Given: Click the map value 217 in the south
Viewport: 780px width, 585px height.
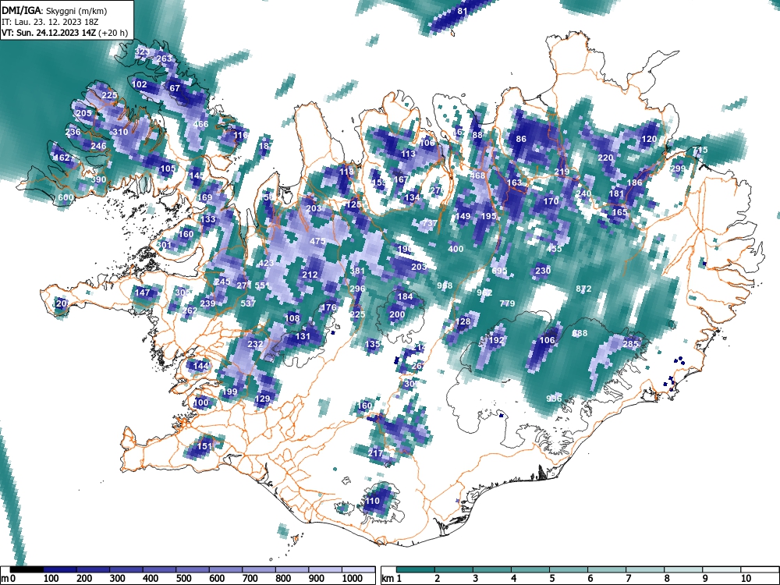Looking at the screenshot, I should coord(376,453).
